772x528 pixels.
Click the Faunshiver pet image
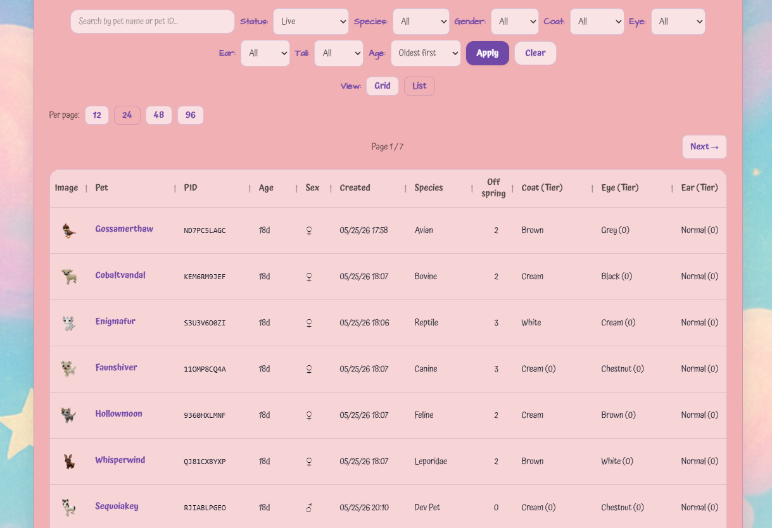pos(68,369)
